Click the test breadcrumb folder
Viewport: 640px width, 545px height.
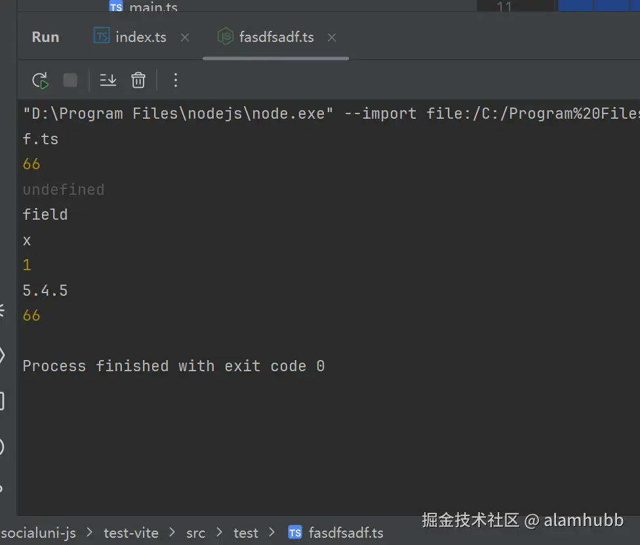(x=246, y=533)
